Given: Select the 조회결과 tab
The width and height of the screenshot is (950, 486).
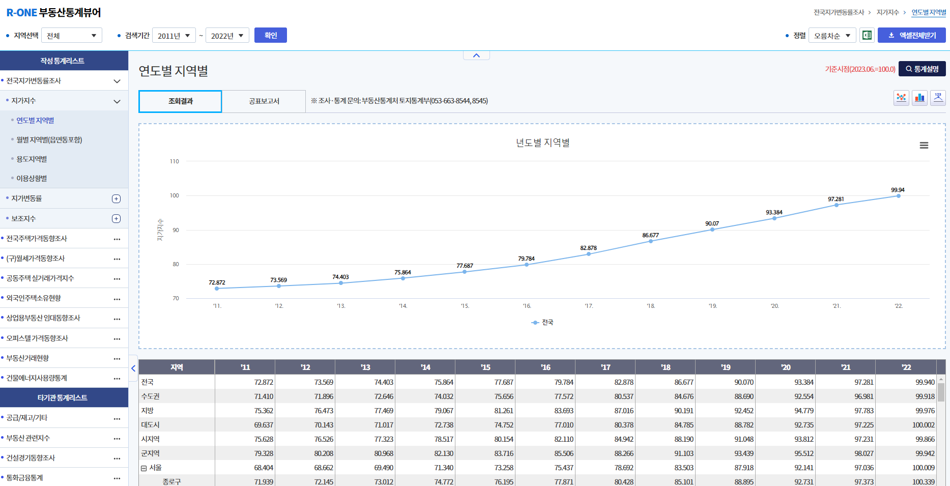Looking at the screenshot, I should [180, 101].
